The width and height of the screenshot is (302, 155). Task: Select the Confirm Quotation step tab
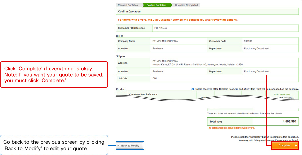pos(156,5)
